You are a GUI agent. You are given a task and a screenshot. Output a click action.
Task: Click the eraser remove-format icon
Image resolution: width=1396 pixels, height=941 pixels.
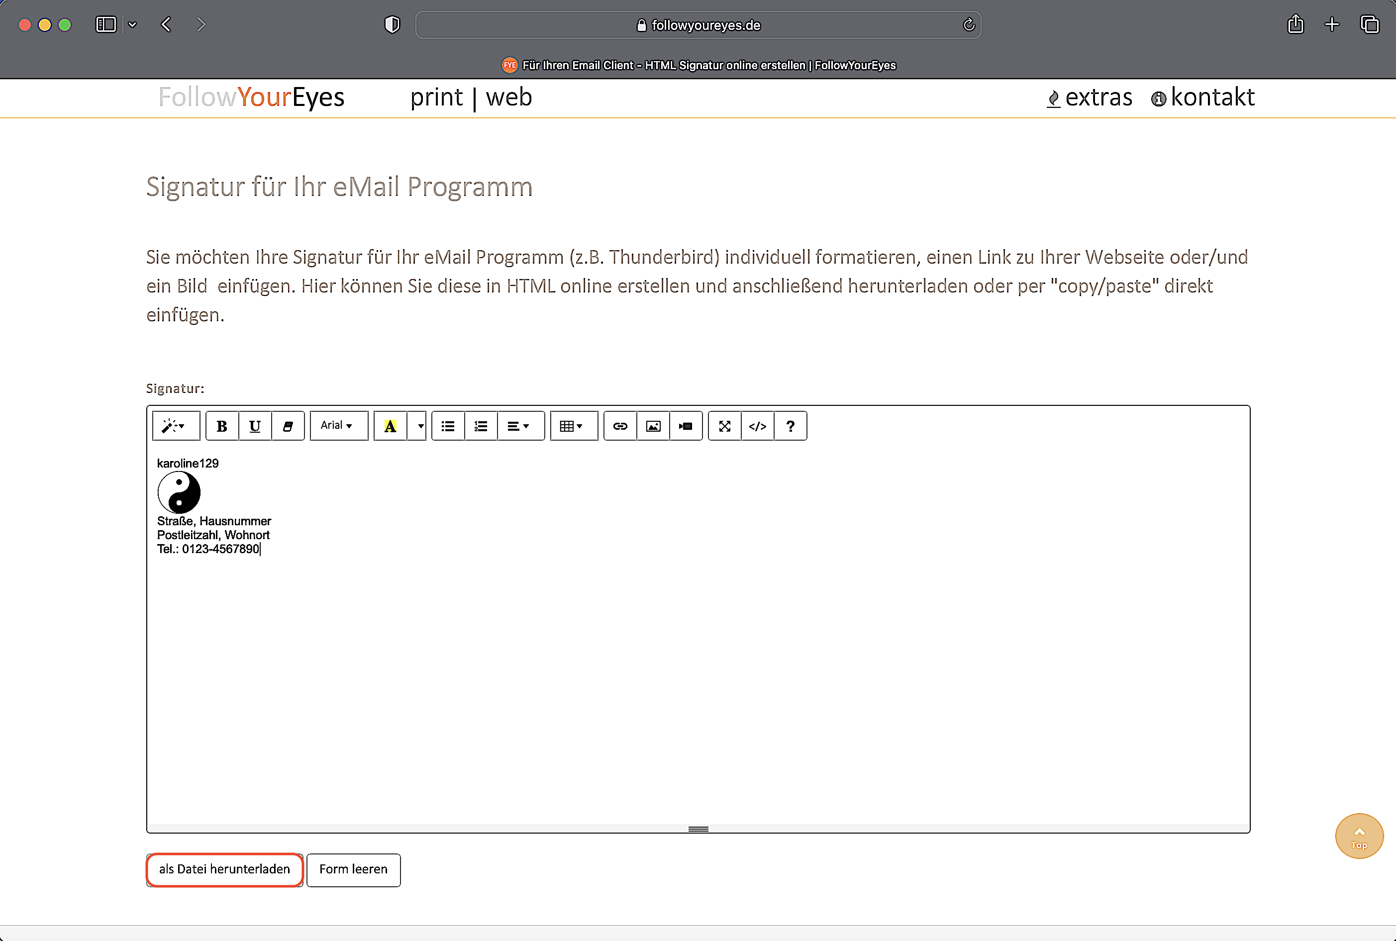pos(288,426)
